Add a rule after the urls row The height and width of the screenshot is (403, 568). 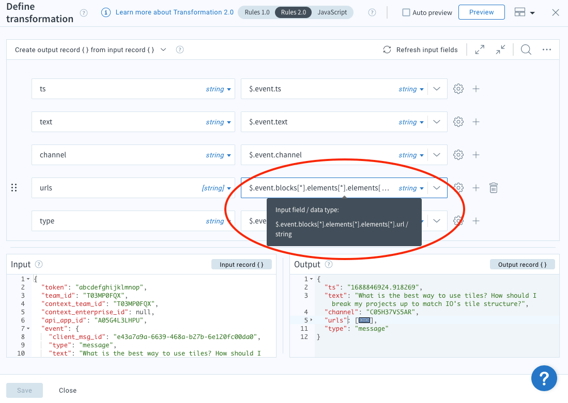pyautogui.click(x=476, y=188)
